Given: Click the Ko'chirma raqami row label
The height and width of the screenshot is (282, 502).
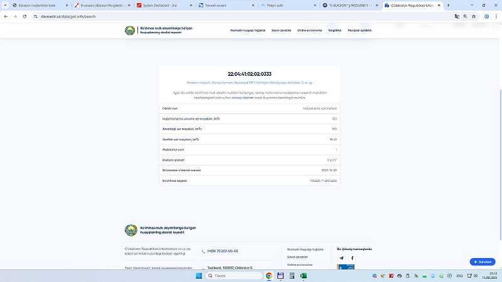Looking at the screenshot, I should click(175, 180).
